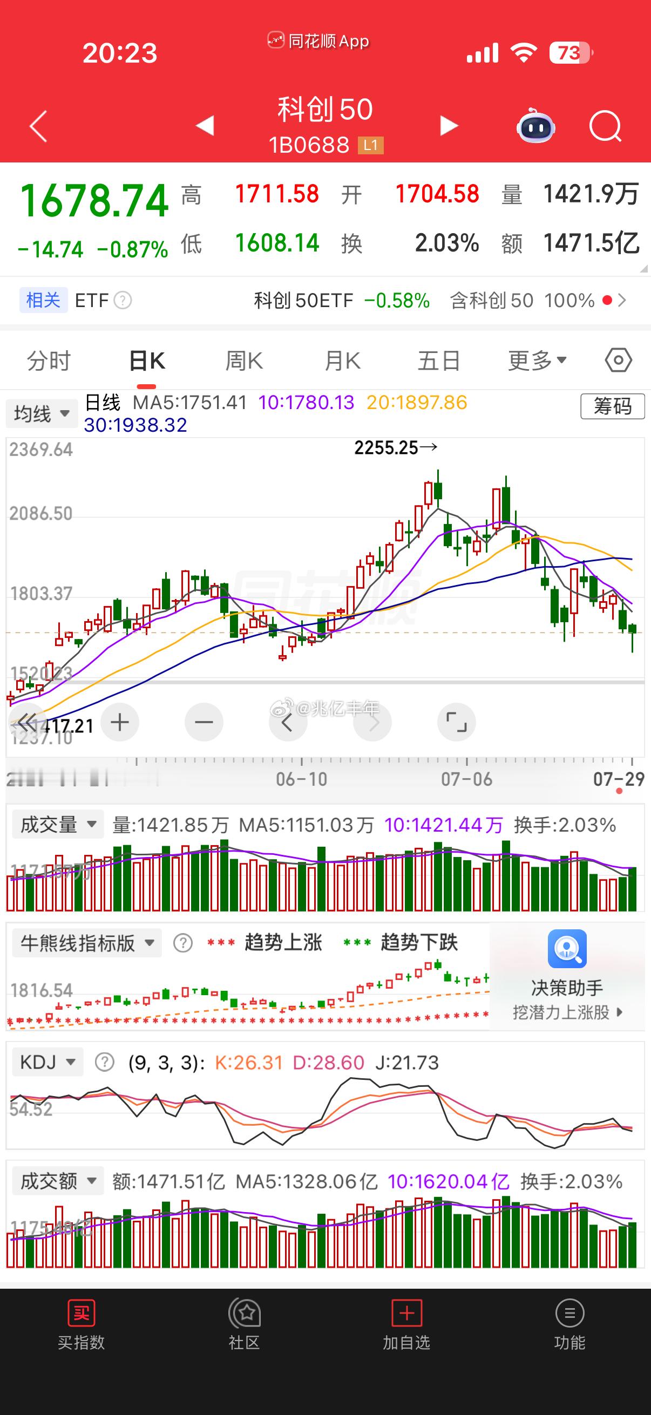Tap the K:26.31 value

pyautogui.click(x=249, y=1063)
